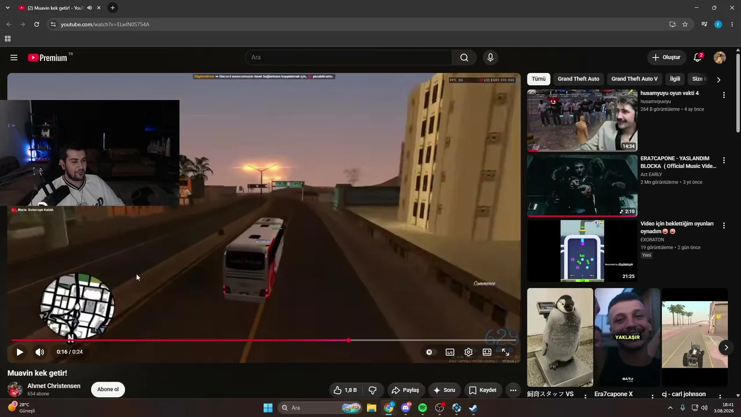Play the video
The width and height of the screenshot is (741, 417).
(20, 352)
